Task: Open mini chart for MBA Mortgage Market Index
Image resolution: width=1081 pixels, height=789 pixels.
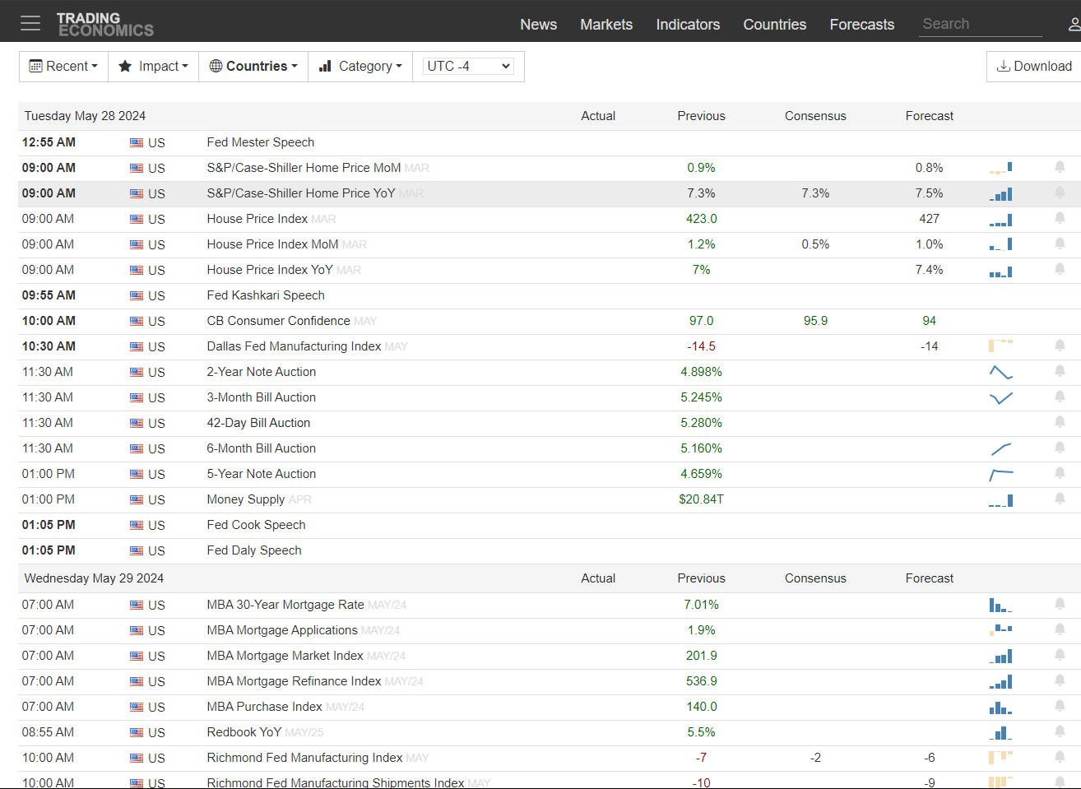Action: point(1000,657)
